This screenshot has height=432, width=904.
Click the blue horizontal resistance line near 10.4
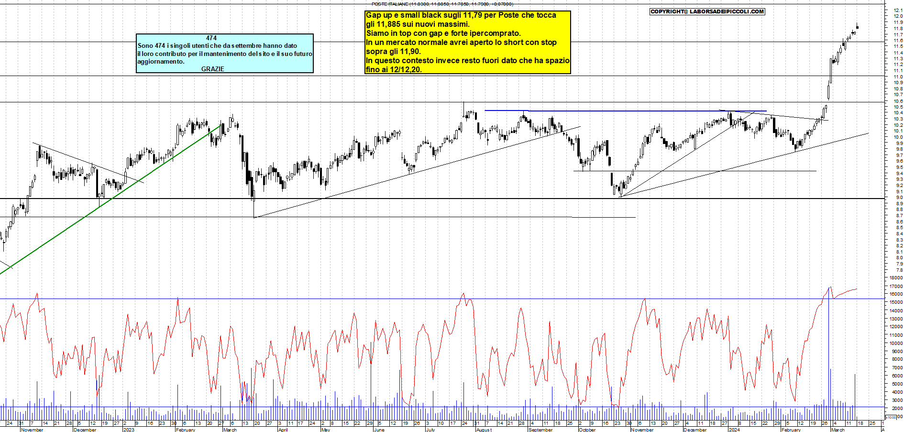[626, 111]
